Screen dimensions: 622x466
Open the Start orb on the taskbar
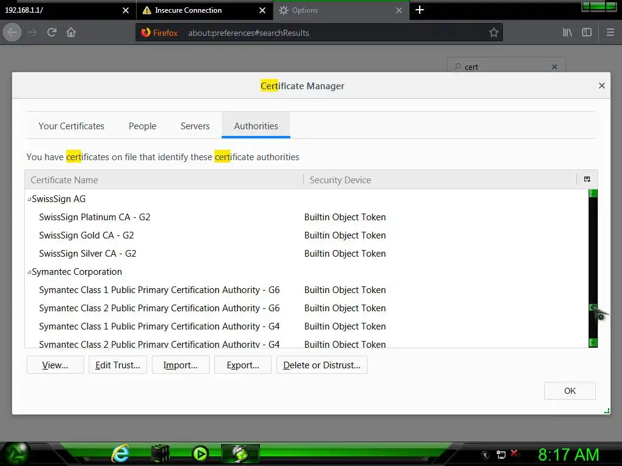(16, 454)
